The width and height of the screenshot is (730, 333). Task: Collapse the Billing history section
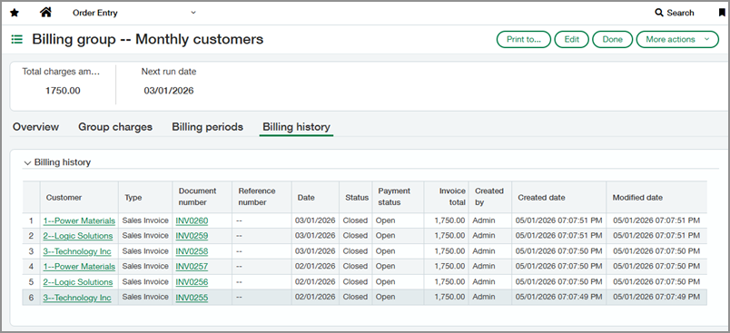coord(27,162)
